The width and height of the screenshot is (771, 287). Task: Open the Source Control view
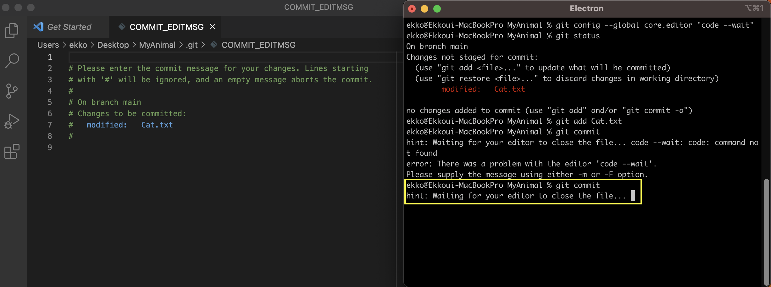[x=12, y=91]
